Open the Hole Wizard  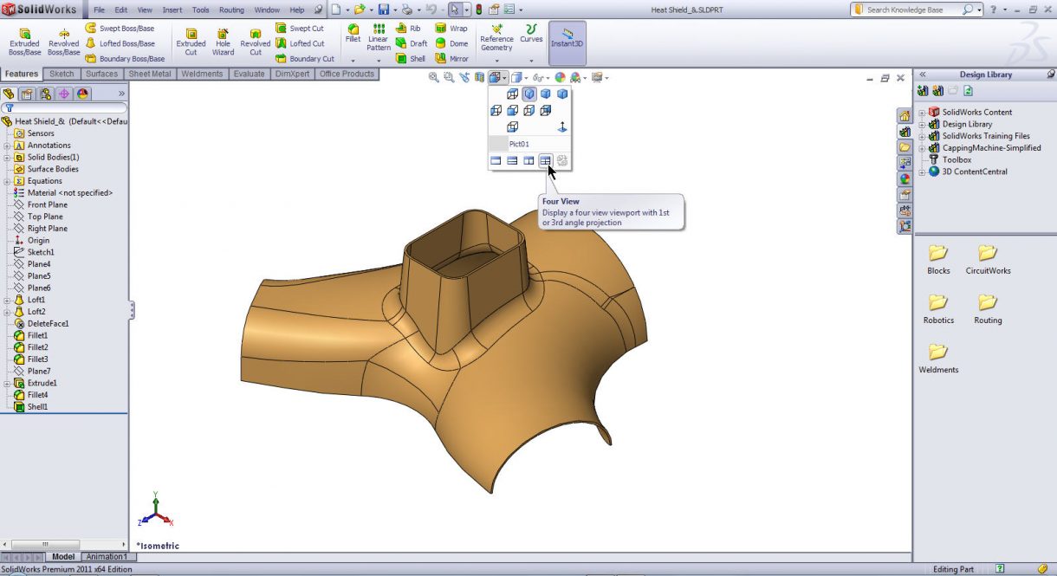223,40
